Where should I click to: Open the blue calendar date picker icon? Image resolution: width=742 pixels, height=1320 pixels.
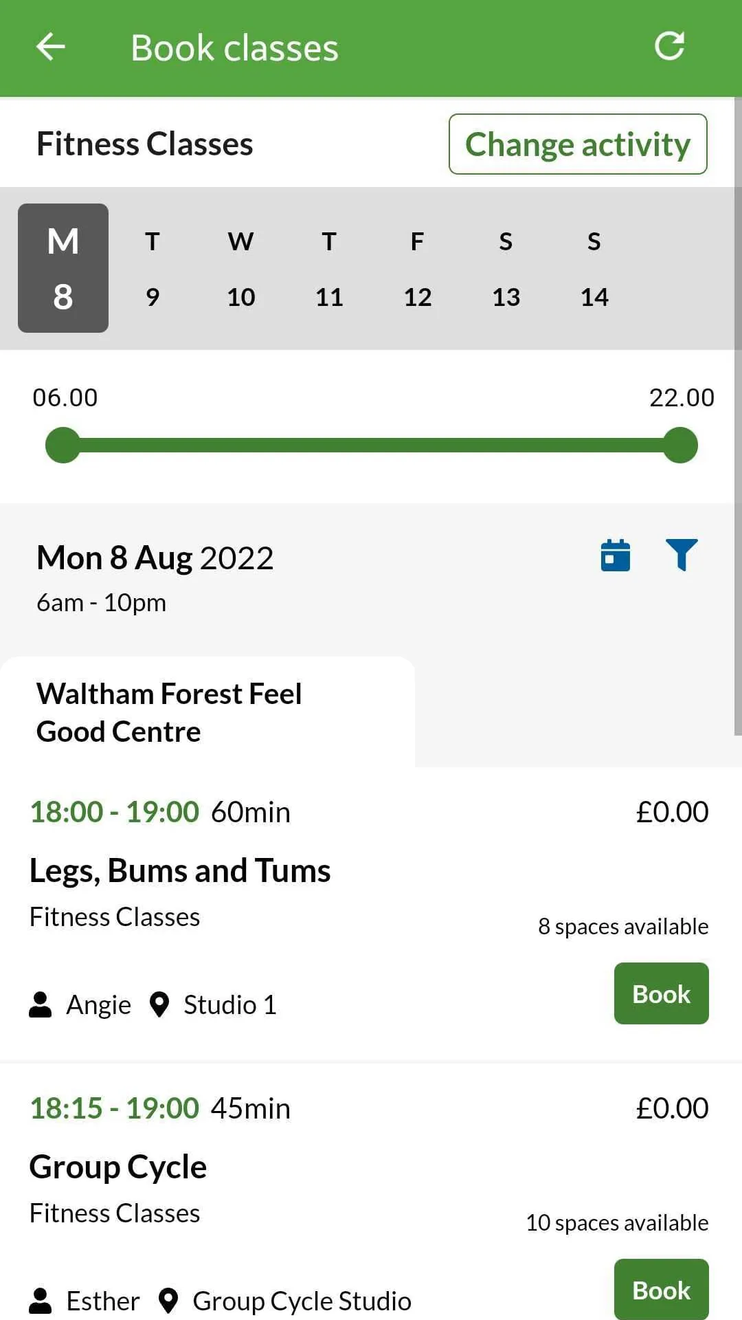(x=616, y=555)
